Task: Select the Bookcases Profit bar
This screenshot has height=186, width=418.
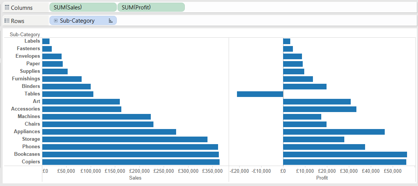Action: click(x=345, y=154)
